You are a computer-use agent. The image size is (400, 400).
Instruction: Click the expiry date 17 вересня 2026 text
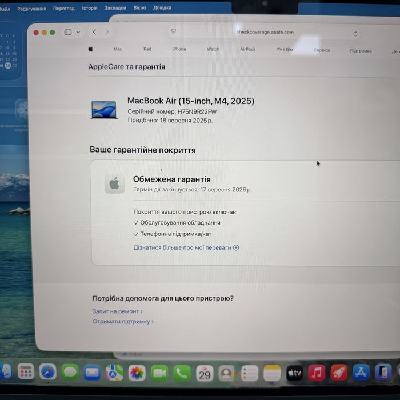pyautogui.click(x=226, y=190)
